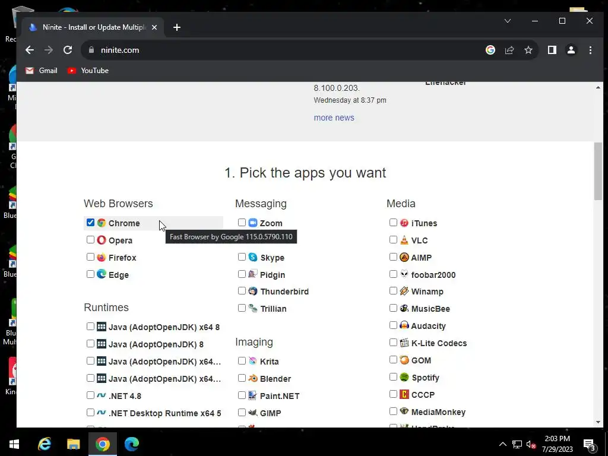This screenshot has height=456, width=608.
Task: Click the Trillian icon under Messaging
Action: tap(253, 308)
